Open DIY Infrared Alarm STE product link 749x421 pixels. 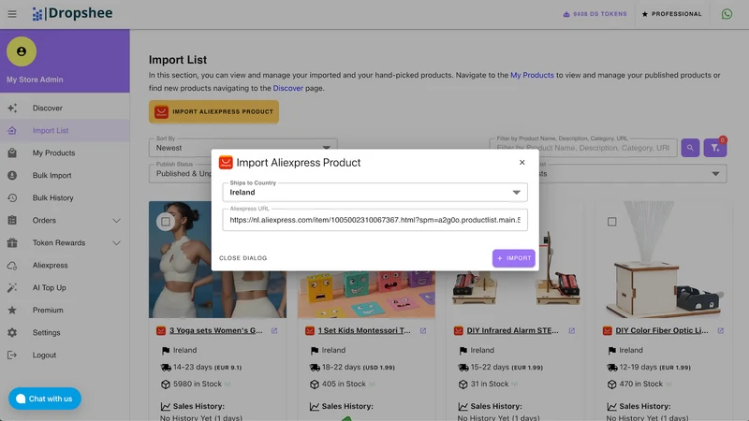pyautogui.click(x=512, y=330)
